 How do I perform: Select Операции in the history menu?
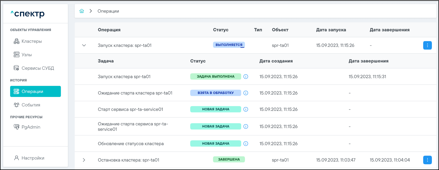click(35, 92)
